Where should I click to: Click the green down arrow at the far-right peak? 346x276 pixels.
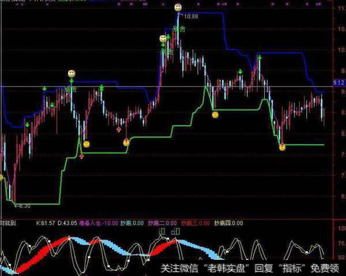click(x=259, y=58)
